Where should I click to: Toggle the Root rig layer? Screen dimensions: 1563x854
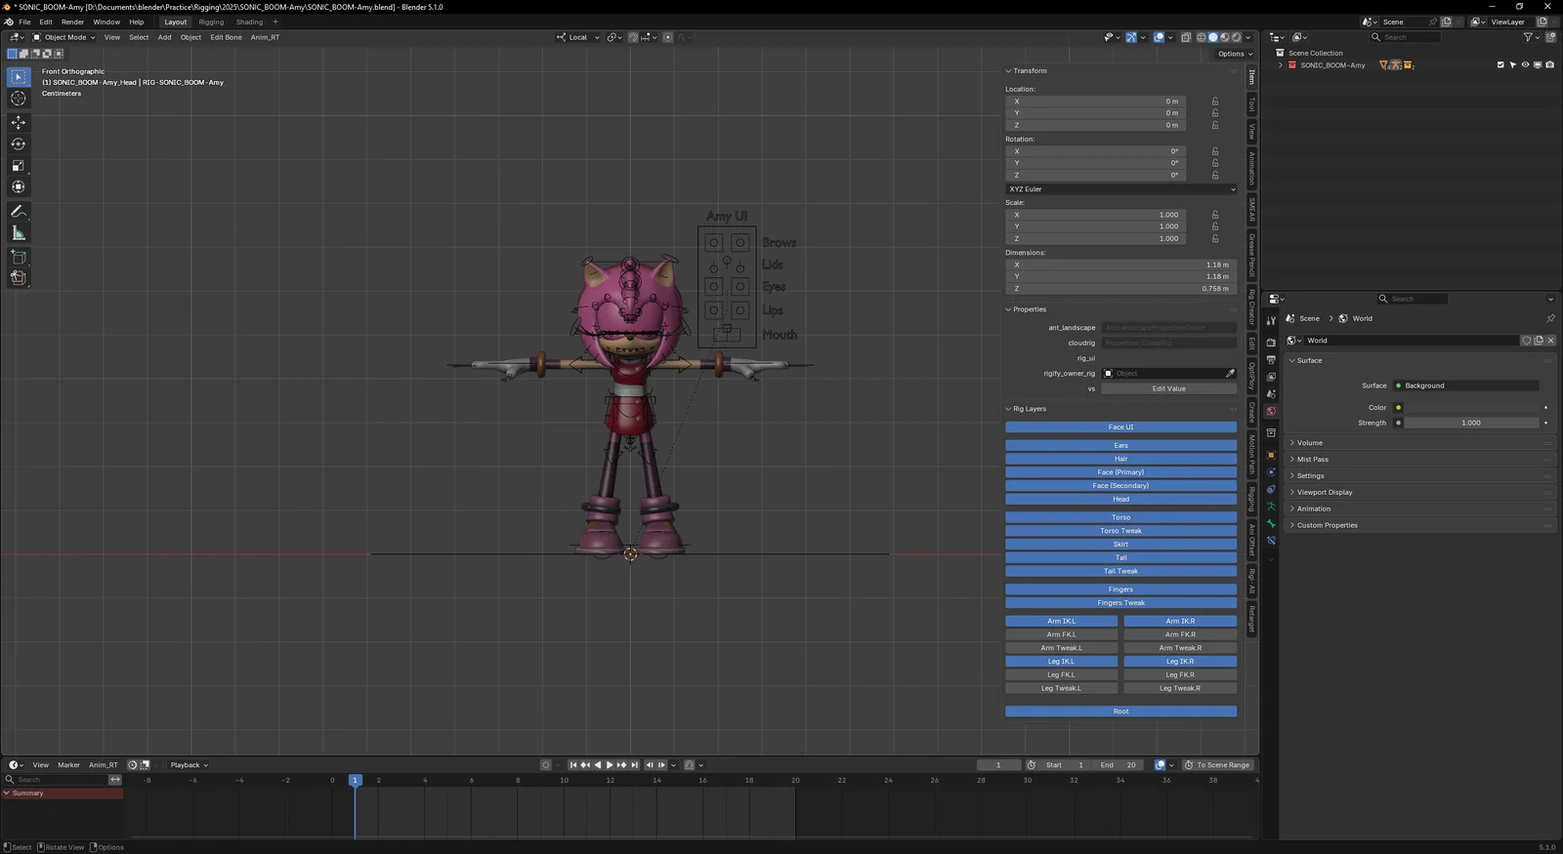1120,712
